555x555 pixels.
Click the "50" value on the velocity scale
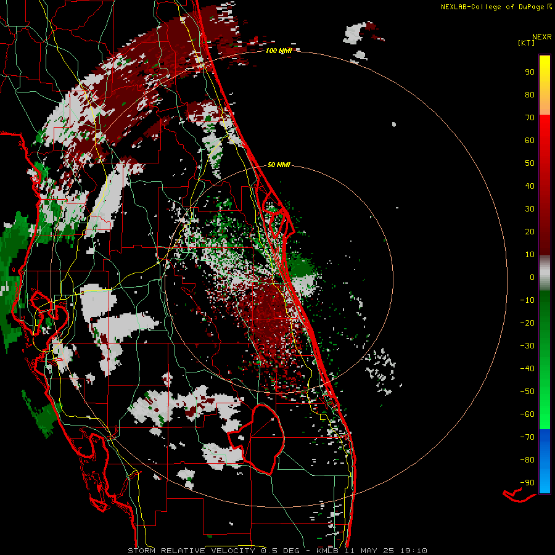pyautogui.click(x=530, y=163)
